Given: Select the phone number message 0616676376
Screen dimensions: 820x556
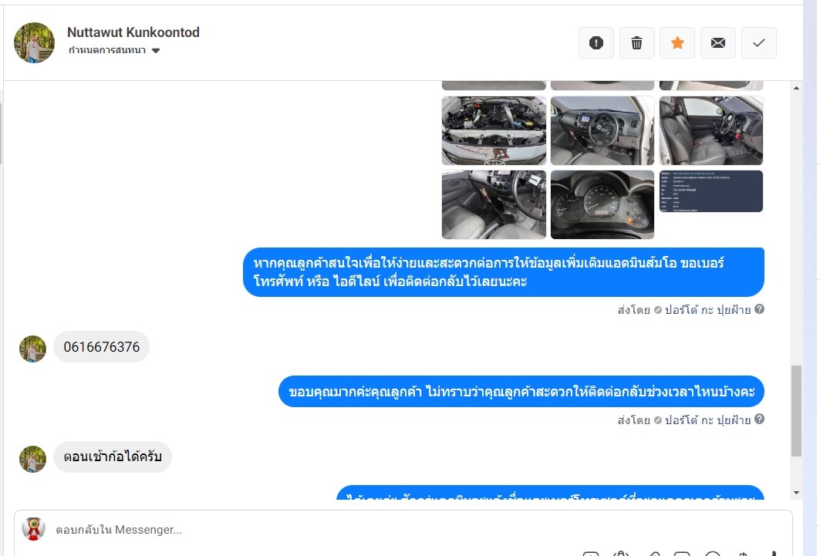Looking at the screenshot, I should coord(102,347).
